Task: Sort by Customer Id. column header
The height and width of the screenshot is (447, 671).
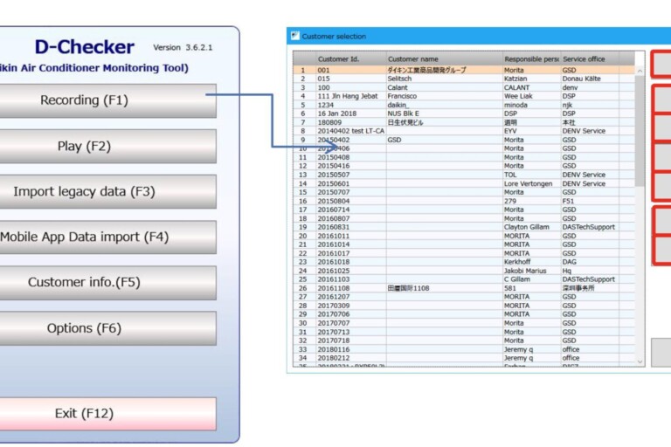Action: (x=351, y=58)
